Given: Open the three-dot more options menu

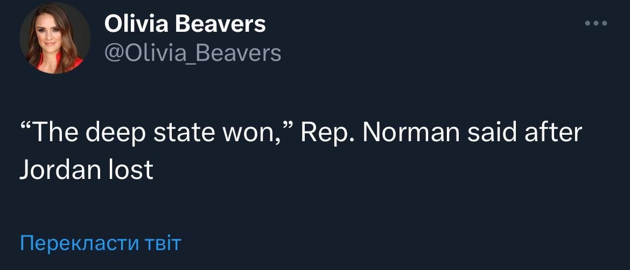Looking at the screenshot, I should pyautogui.click(x=596, y=23).
